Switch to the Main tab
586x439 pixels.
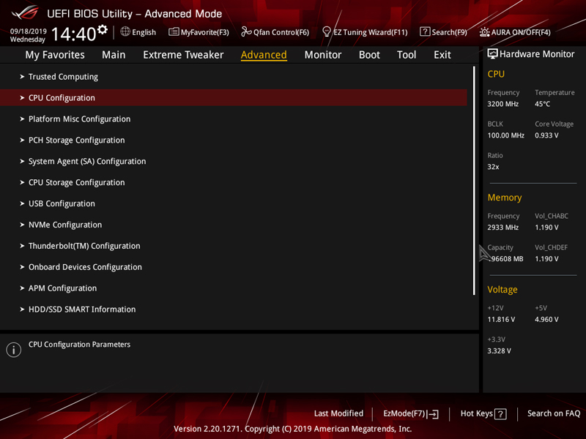click(114, 55)
